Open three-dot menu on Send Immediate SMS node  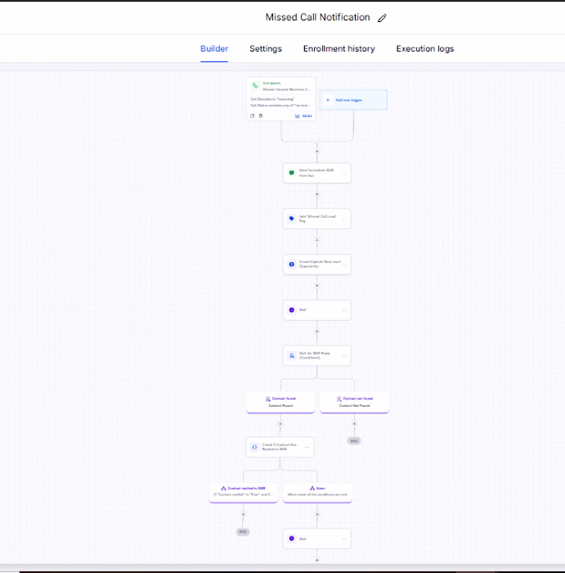[x=344, y=173]
